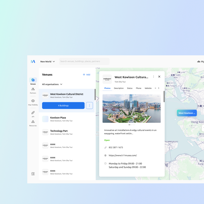This screenshot has width=204, height=204.
Task: Switch to the Website tab
Action: pyautogui.click(x=148, y=88)
